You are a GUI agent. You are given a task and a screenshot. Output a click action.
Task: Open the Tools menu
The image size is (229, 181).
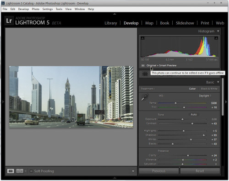point(59,9)
